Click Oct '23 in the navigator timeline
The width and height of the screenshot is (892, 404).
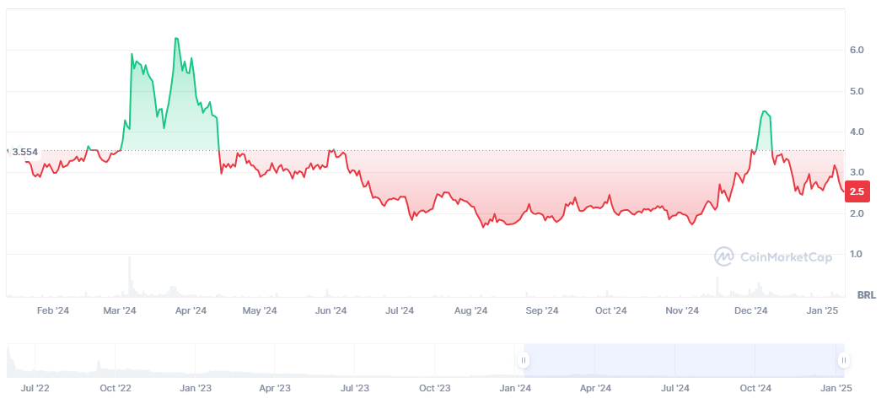[435, 388]
